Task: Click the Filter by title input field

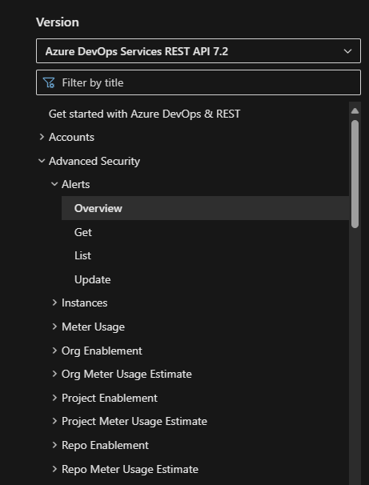Action: coord(199,82)
